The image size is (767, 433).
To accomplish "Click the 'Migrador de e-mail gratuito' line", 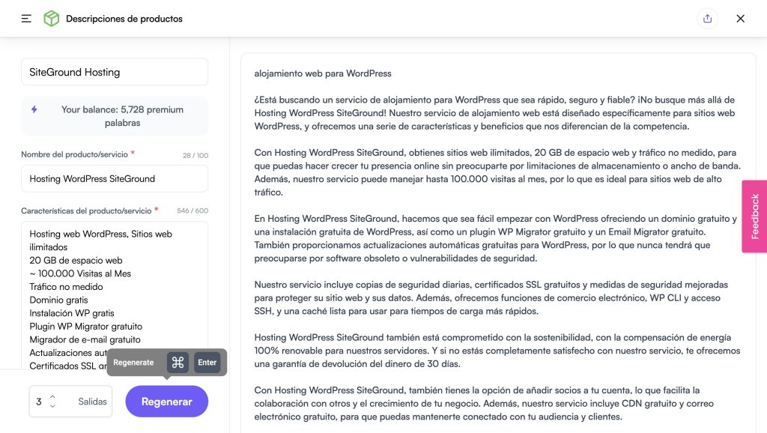I will pyautogui.click(x=85, y=339).
